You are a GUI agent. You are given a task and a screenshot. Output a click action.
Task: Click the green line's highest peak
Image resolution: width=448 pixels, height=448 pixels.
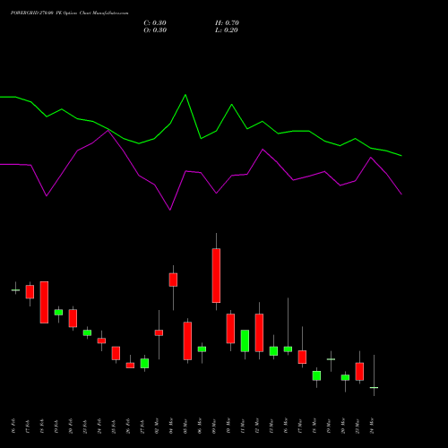click(x=185, y=95)
